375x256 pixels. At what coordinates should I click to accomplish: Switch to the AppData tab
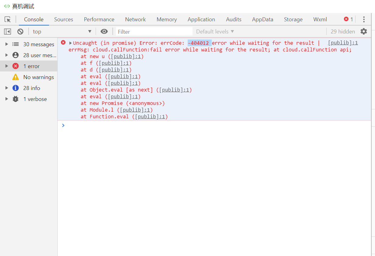(262, 19)
